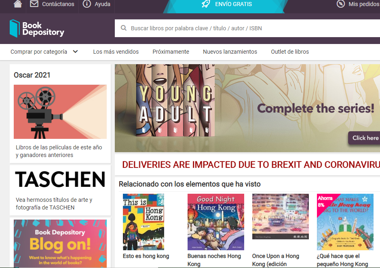Open the Contáctanos envelope icon
The width and height of the screenshot is (380, 268).
pyautogui.click(x=32, y=4)
